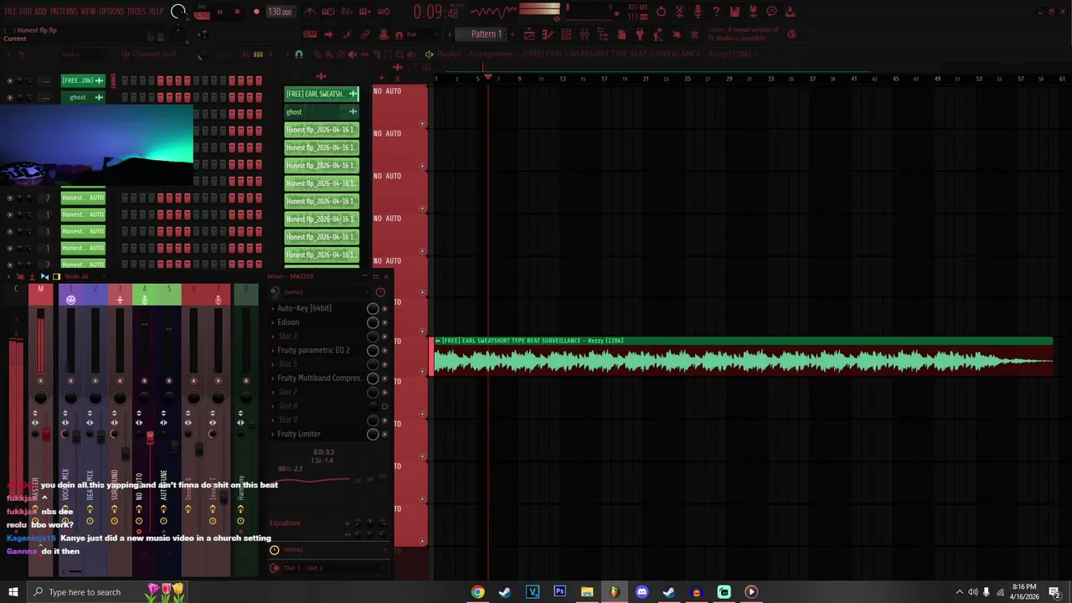The width and height of the screenshot is (1072, 603).
Task: Open the EDIT menu
Action: click(x=25, y=12)
